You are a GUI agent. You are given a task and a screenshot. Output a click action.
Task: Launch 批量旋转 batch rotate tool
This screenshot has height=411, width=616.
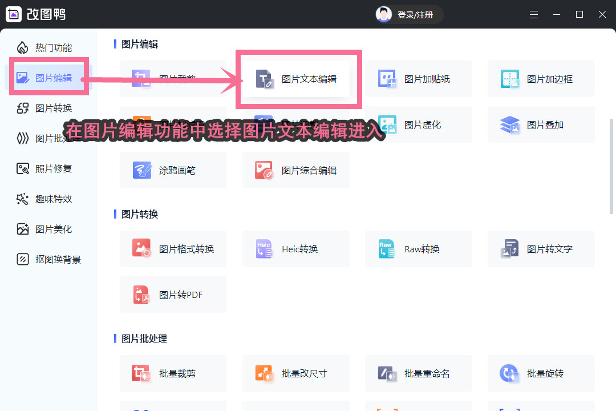541,373
